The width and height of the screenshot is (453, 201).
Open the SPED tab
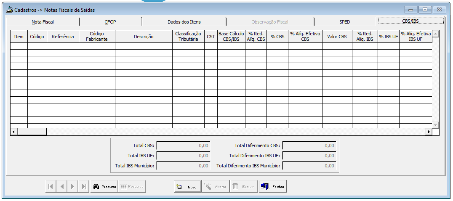tap(344, 22)
